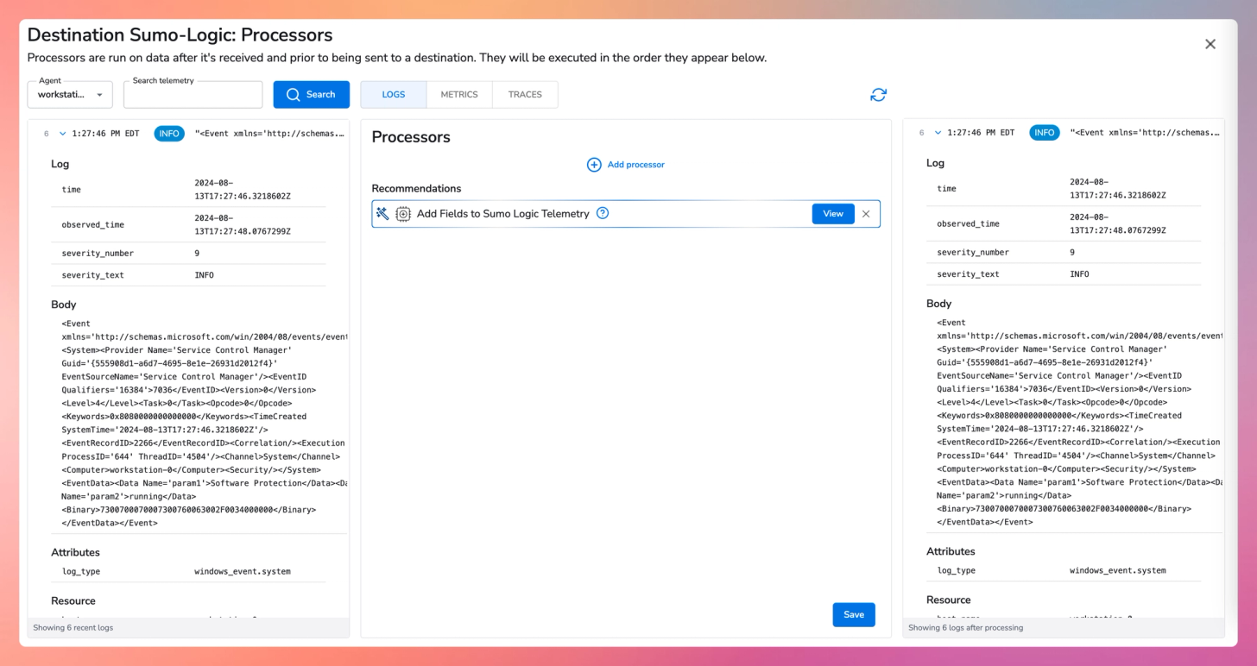Click right log_type value windows_event.system
Screen dimensions: 1257x666
1118,571
